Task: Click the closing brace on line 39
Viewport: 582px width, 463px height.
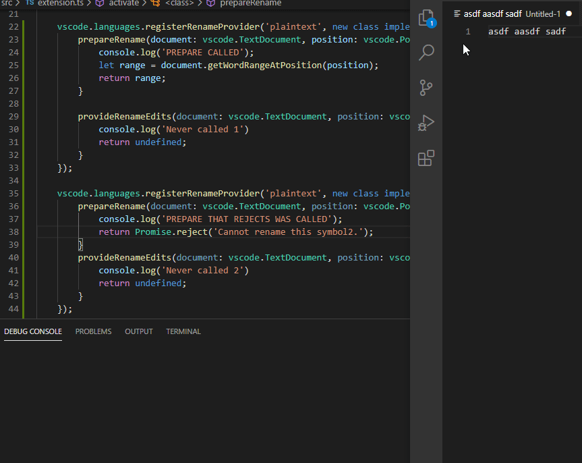Action: pyautogui.click(x=80, y=245)
